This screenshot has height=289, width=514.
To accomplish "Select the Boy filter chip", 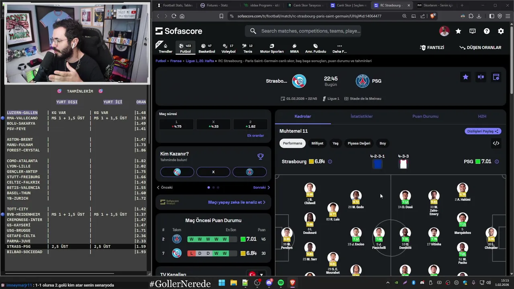I will tap(383, 143).
